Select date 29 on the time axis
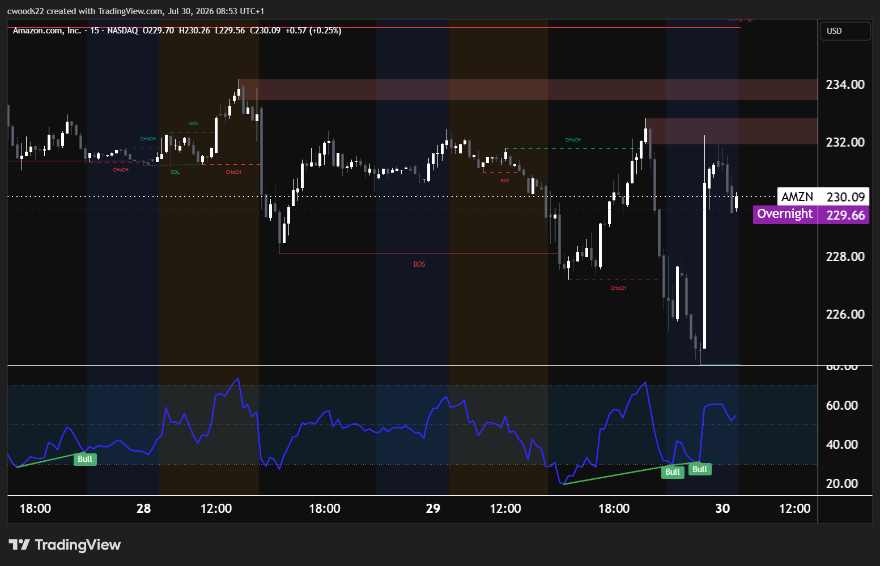 (x=433, y=508)
